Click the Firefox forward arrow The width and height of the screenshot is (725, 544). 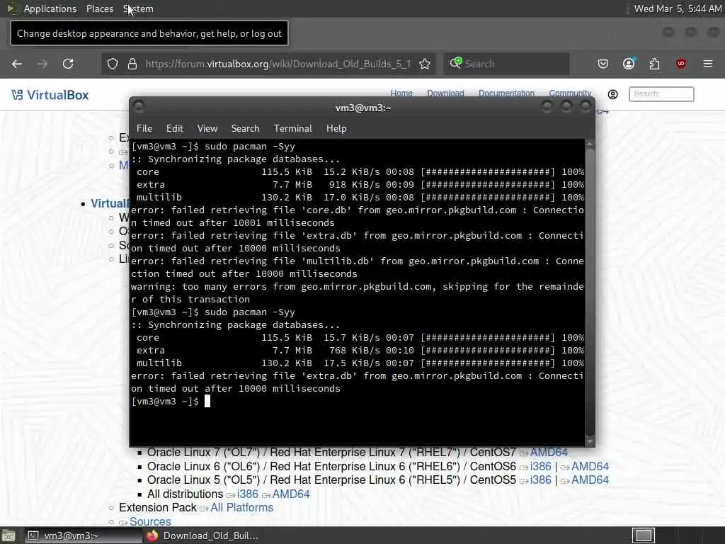(x=42, y=64)
